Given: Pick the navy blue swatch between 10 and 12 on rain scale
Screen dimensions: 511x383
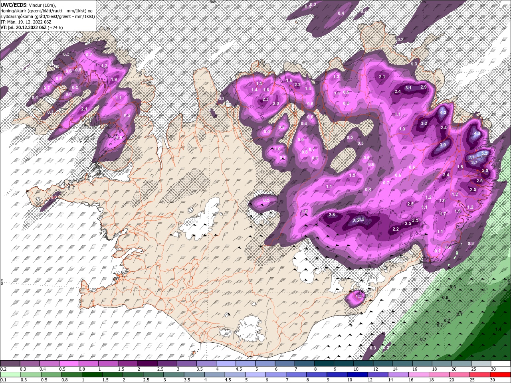Looking at the screenshot, I should coord(357,374).
